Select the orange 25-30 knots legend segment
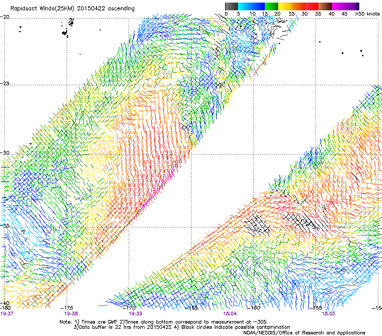The height and width of the screenshot is (336, 382). pos(298,6)
